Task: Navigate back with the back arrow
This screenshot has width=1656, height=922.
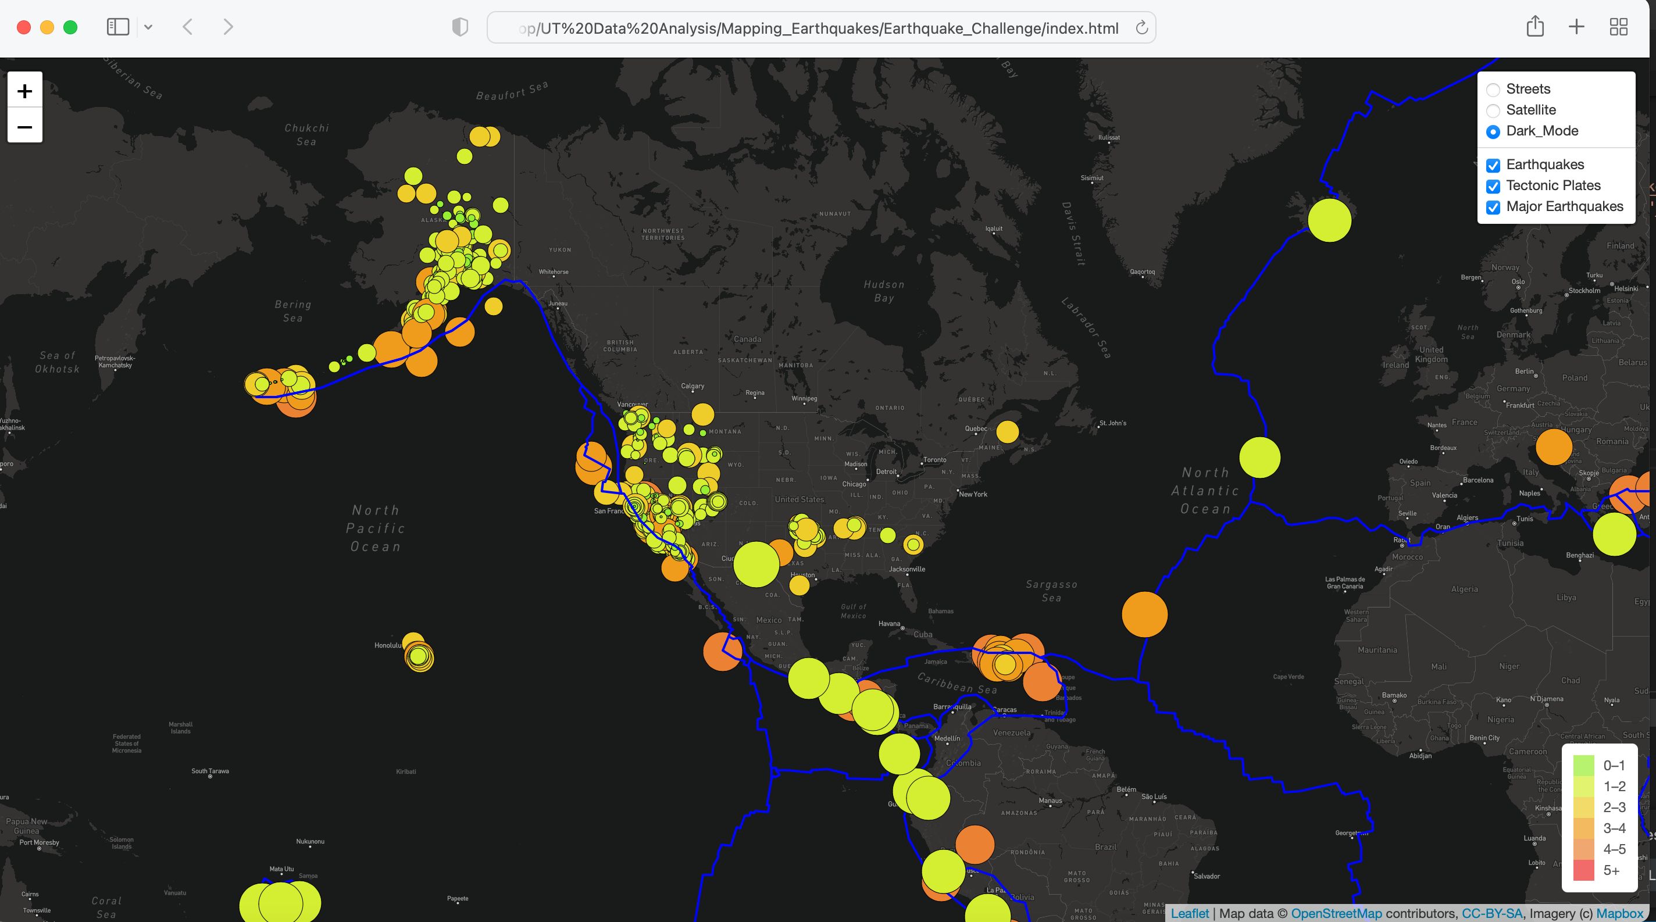Action: pos(187,26)
